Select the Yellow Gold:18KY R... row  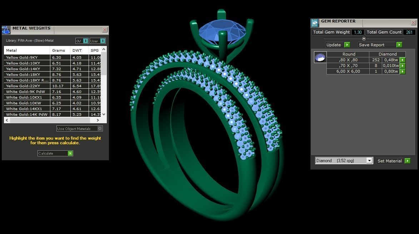pos(53,80)
